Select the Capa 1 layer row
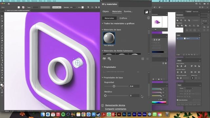Screen dimensions: 210x118 tap(188, 38)
